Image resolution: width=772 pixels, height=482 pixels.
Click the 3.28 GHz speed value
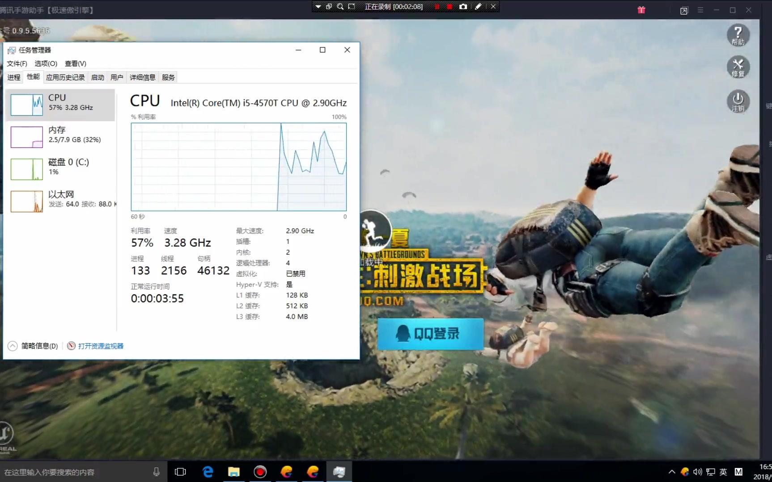tap(187, 243)
